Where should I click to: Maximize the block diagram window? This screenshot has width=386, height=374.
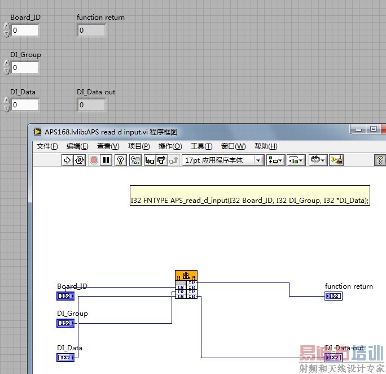[x=374, y=129]
